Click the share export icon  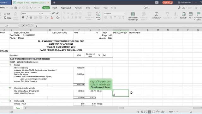(184, 8)
